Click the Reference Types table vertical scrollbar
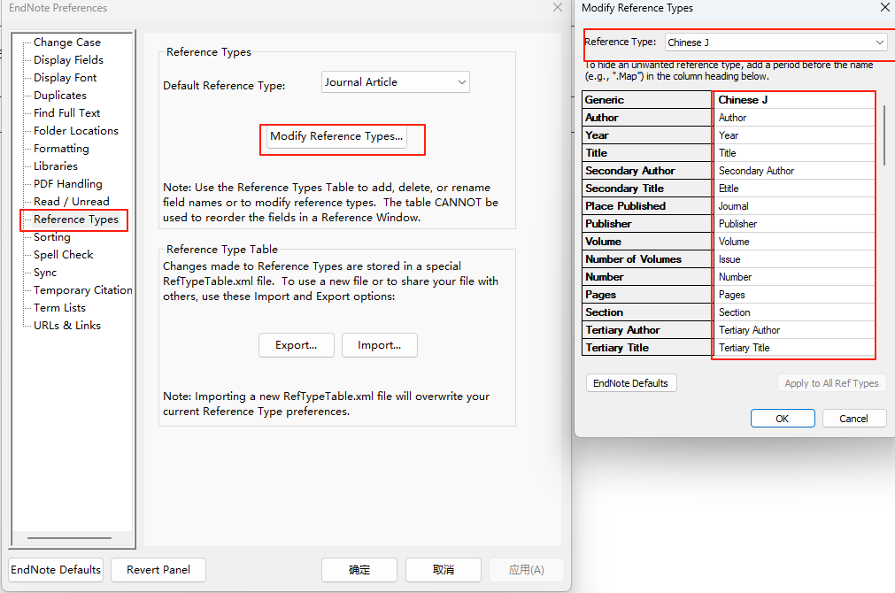 pos(884,135)
